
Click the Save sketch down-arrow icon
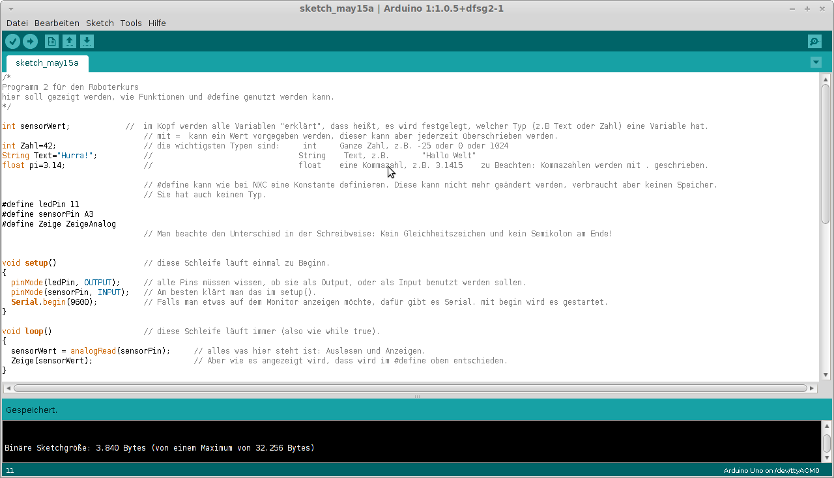click(87, 42)
